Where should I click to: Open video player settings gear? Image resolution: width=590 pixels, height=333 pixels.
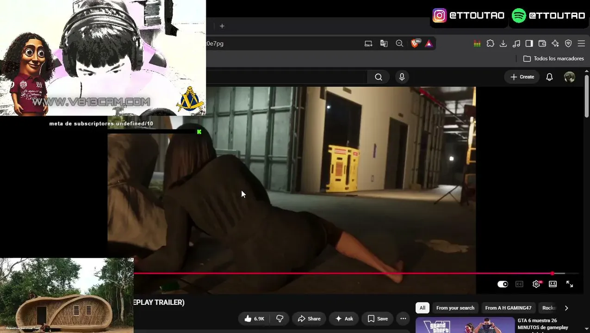click(x=536, y=284)
